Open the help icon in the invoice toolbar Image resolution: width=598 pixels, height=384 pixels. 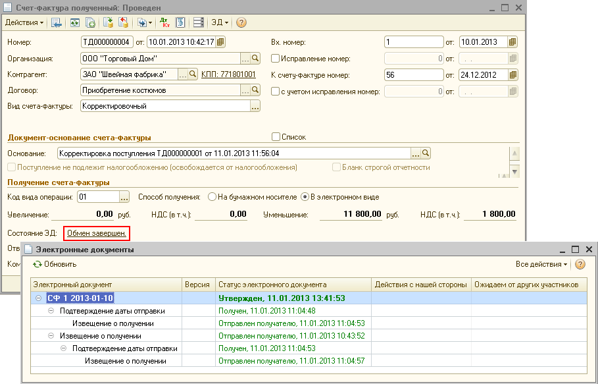(x=241, y=22)
